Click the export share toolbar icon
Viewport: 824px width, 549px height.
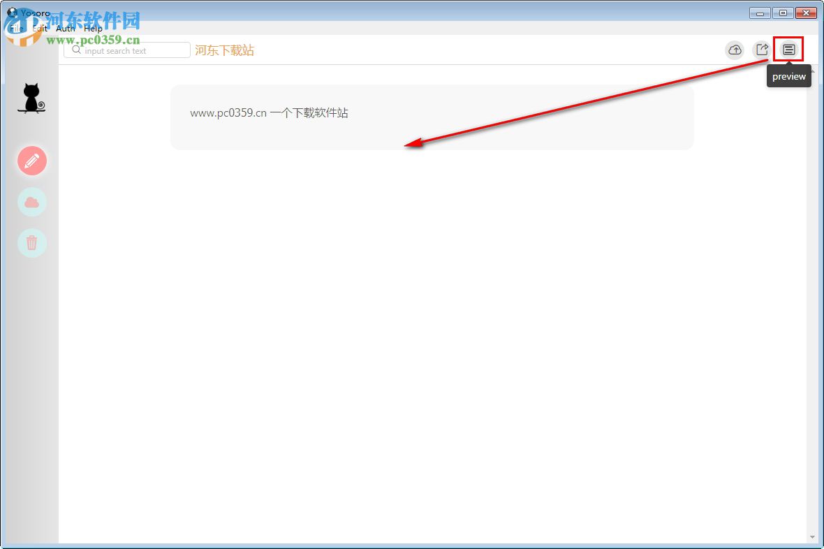click(762, 50)
